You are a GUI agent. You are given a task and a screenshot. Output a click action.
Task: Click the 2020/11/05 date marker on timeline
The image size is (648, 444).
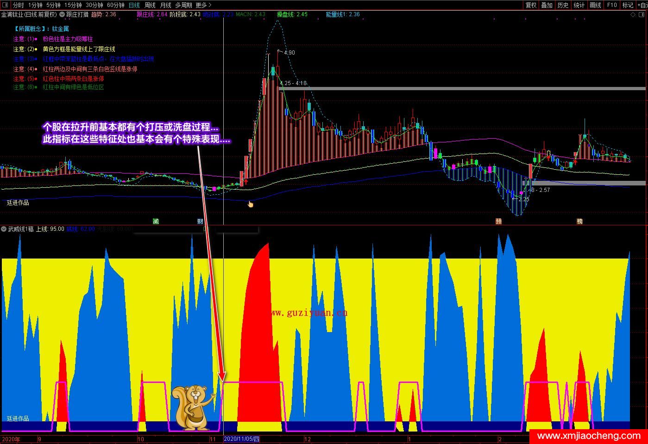point(242,439)
